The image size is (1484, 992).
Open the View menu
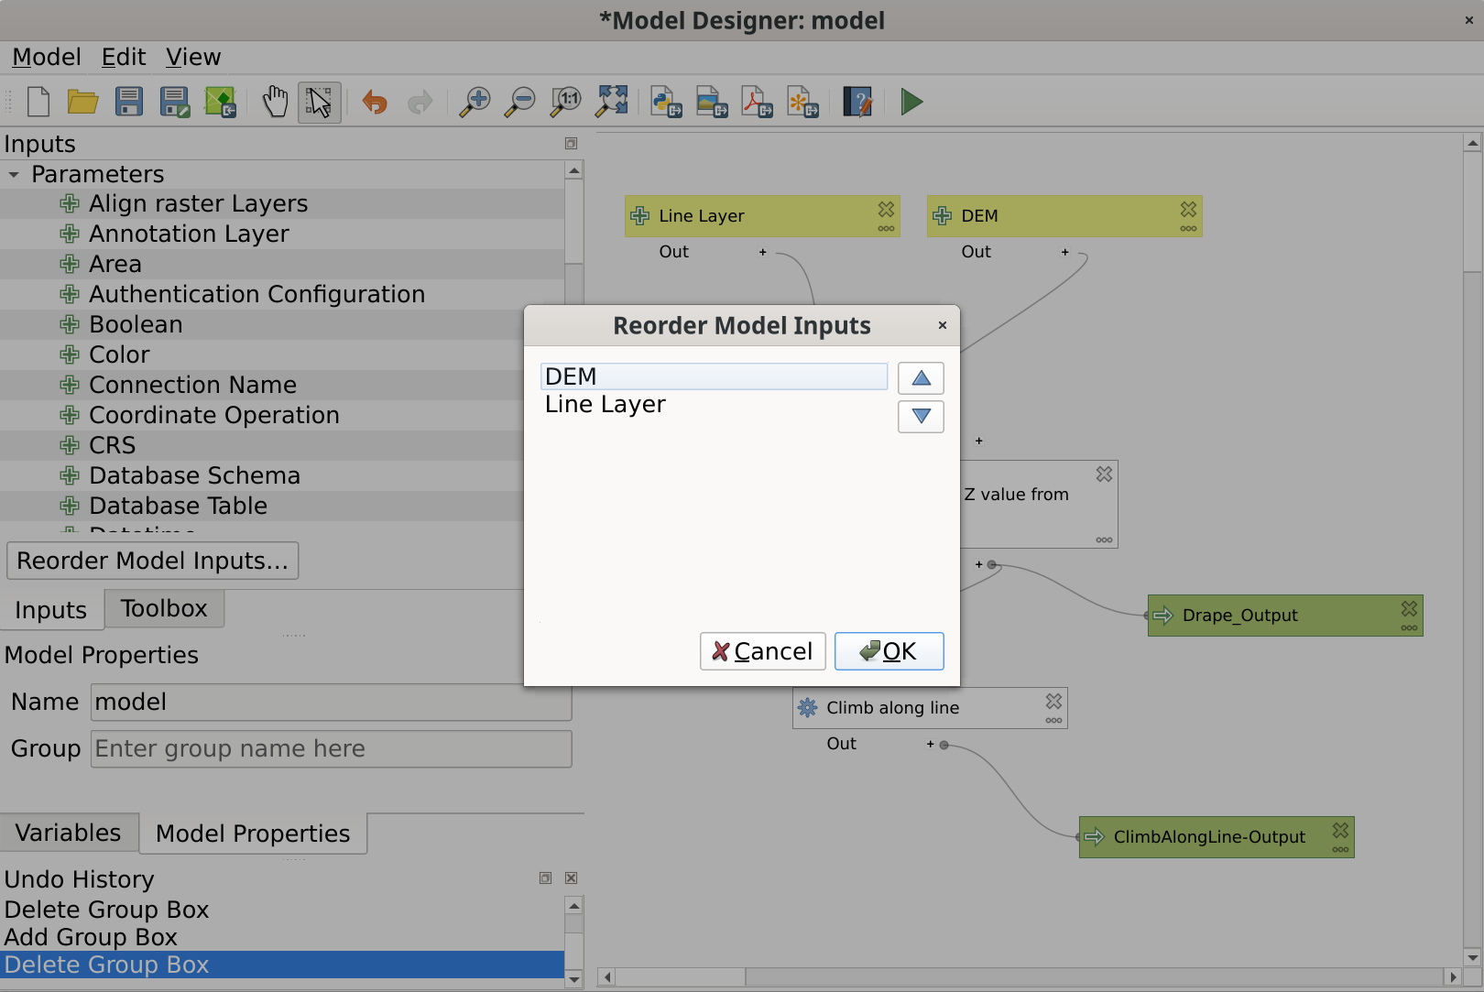point(193,57)
